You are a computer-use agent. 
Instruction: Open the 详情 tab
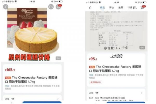130,8
